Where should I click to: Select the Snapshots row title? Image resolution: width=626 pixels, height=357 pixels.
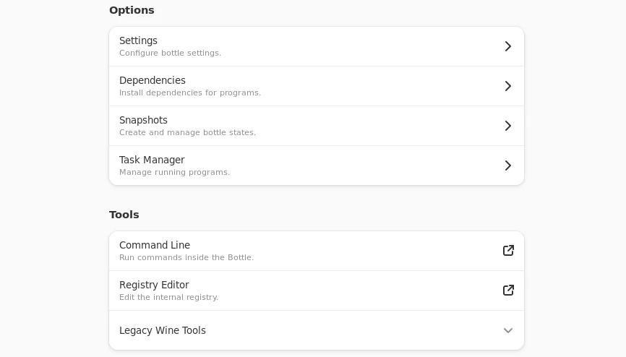143,120
